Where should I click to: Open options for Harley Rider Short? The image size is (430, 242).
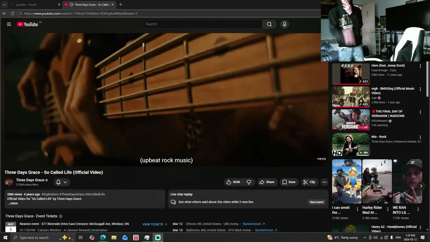pyautogui.click(x=388, y=209)
